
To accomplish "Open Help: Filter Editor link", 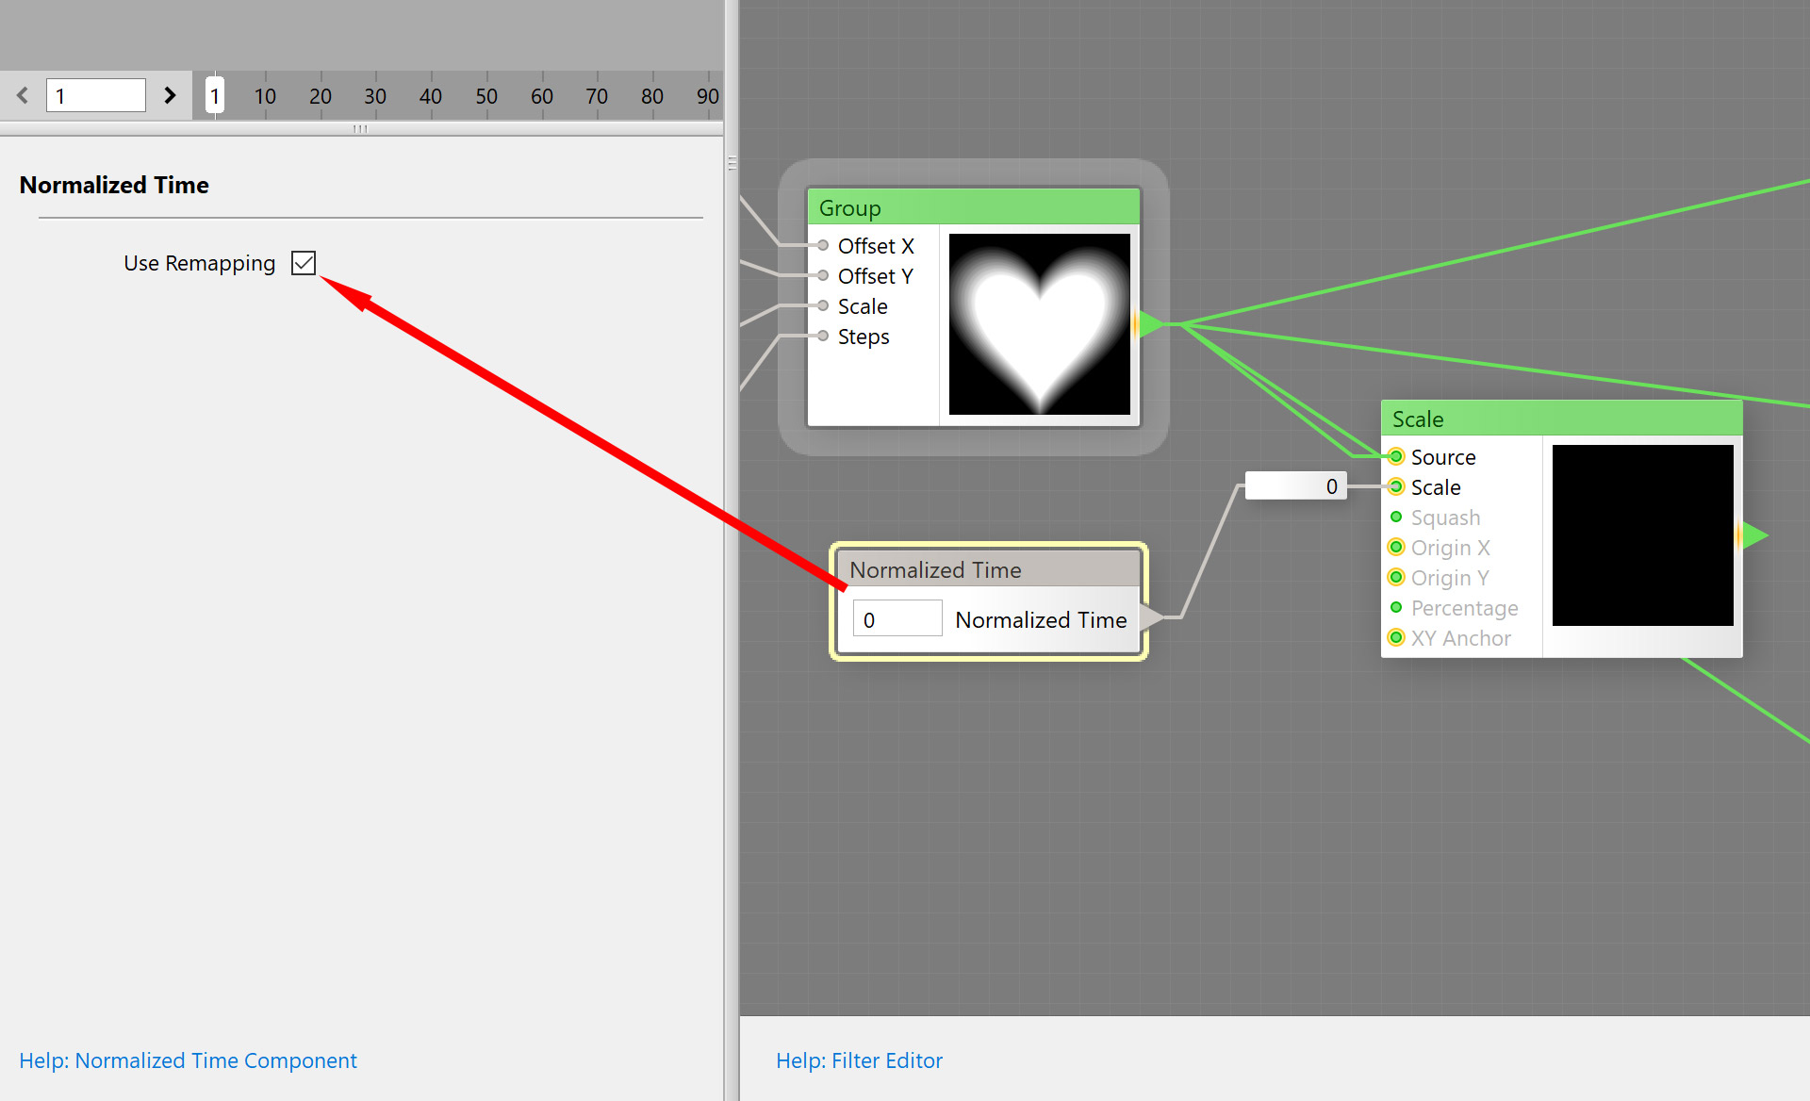I will point(859,1060).
